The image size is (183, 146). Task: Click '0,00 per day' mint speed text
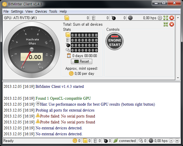84,73
